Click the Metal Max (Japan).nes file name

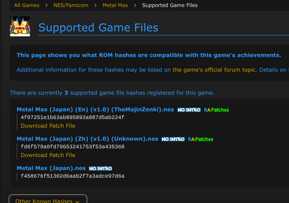pyautogui.click(x=51, y=168)
